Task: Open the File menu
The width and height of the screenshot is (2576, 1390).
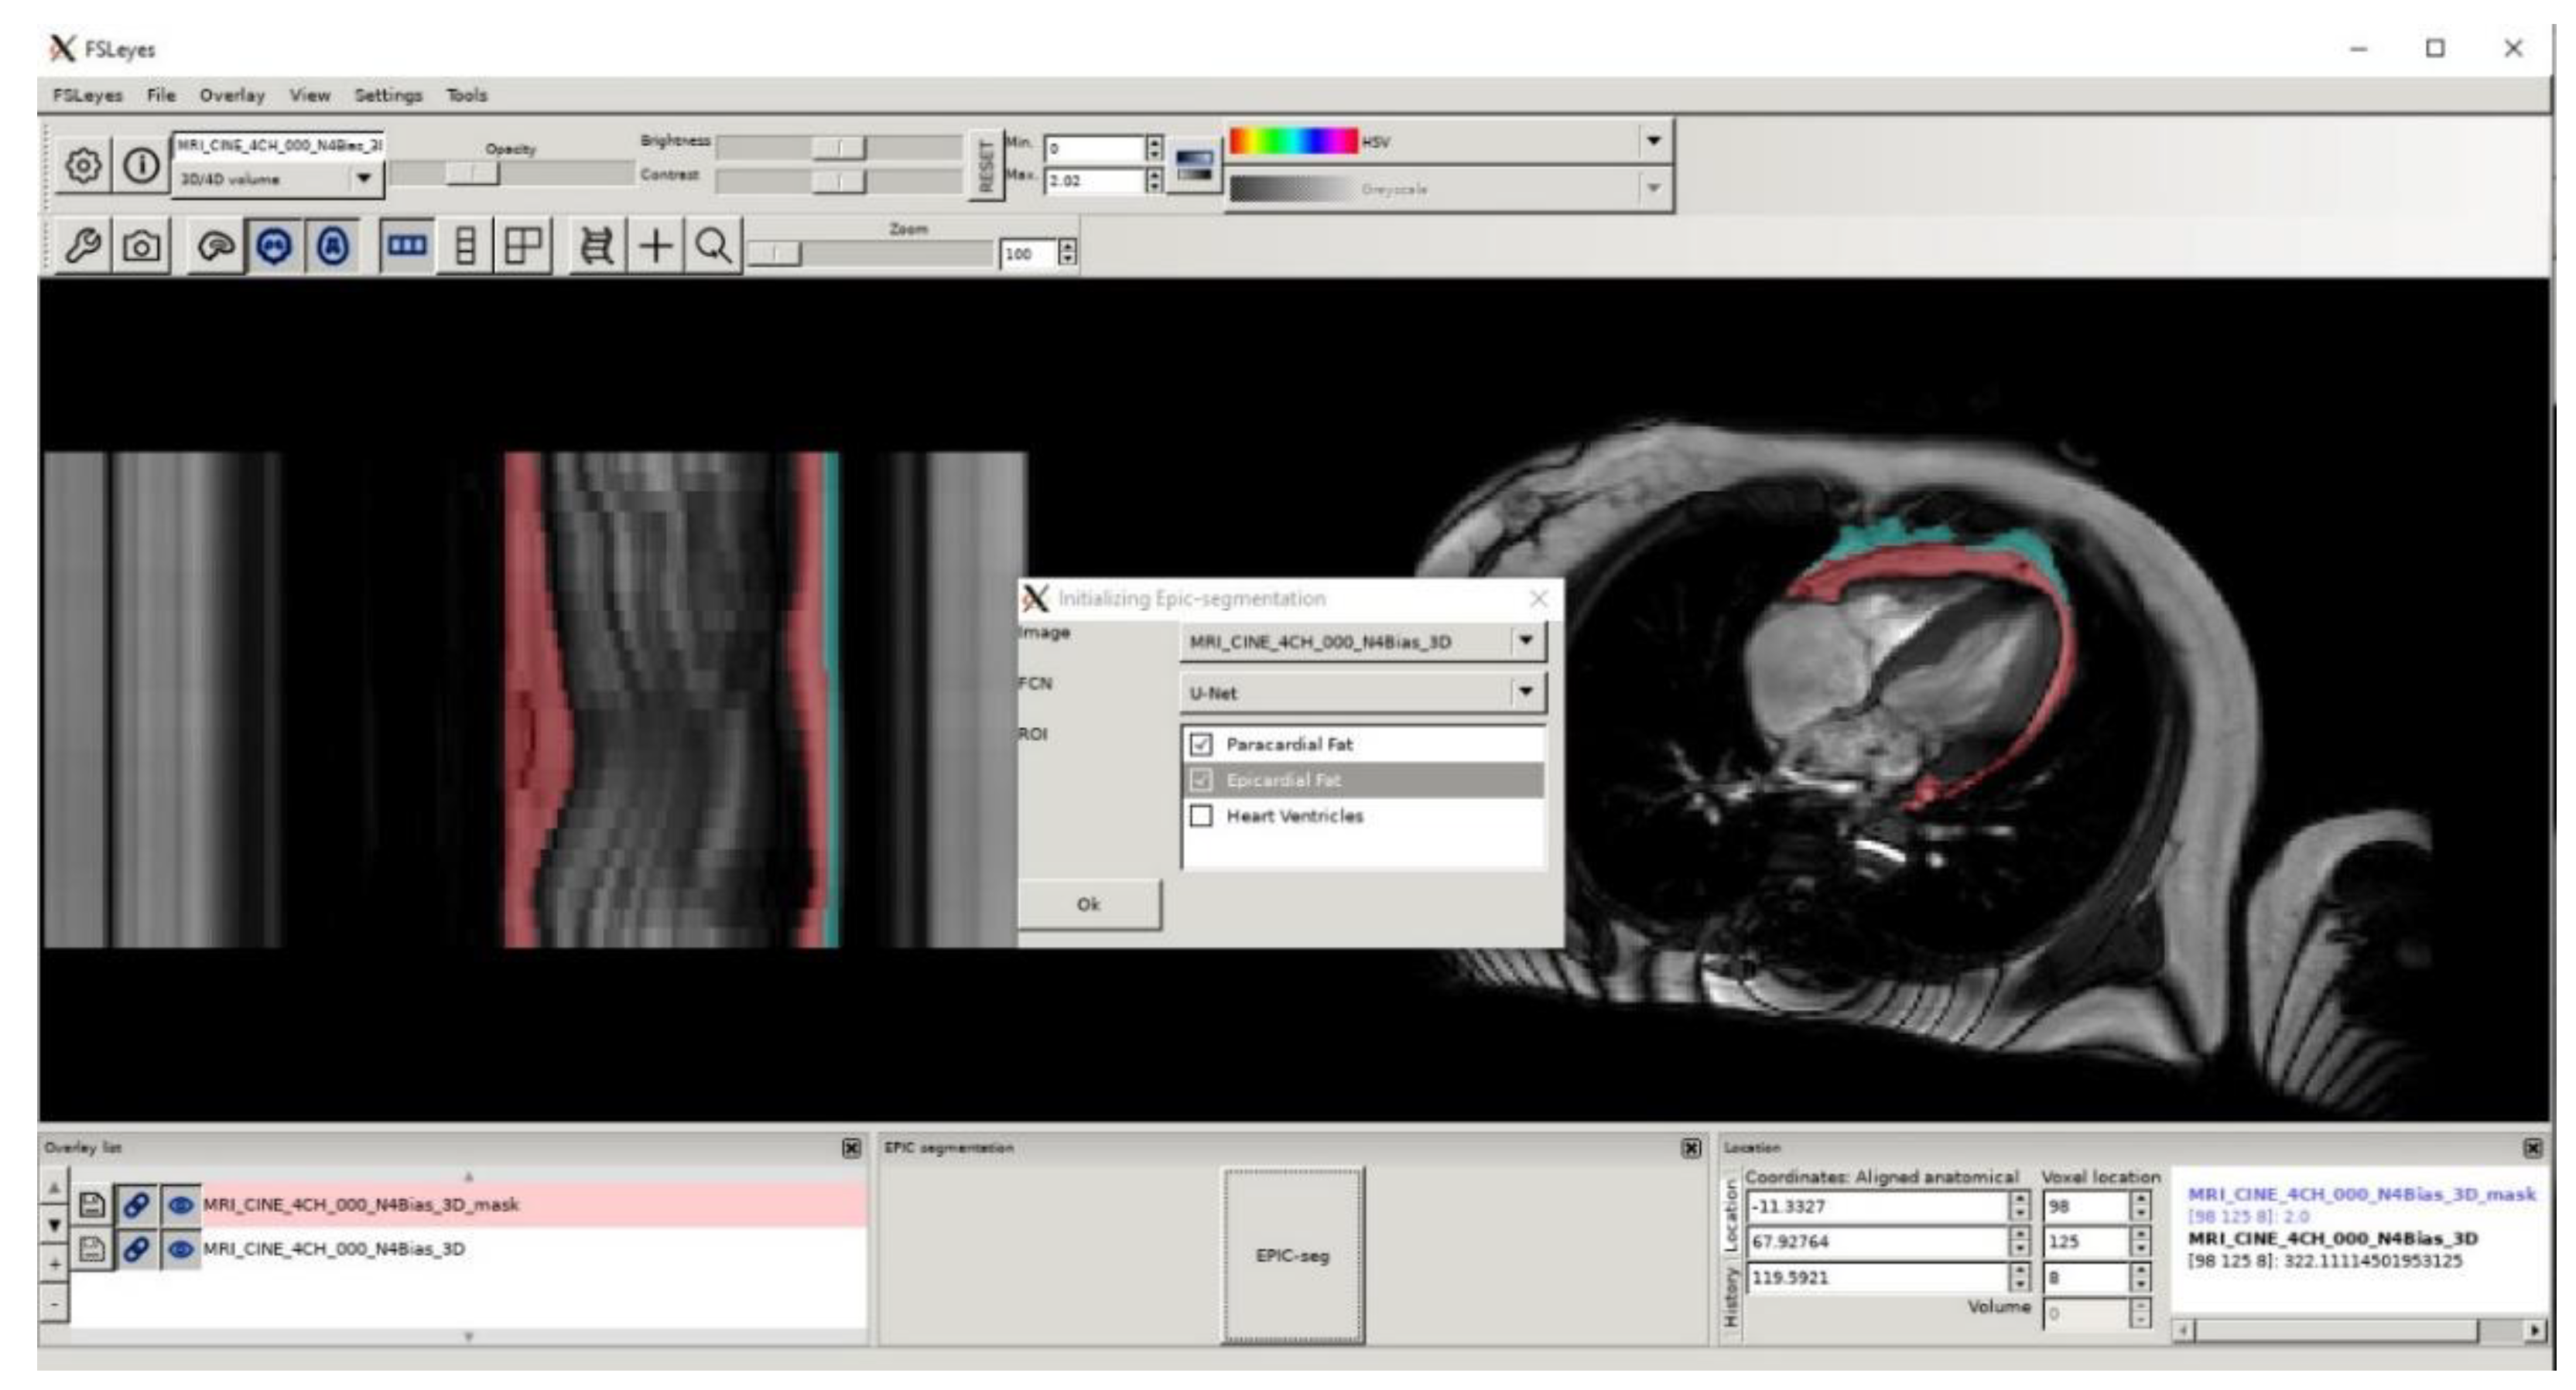Action: pyautogui.click(x=161, y=96)
